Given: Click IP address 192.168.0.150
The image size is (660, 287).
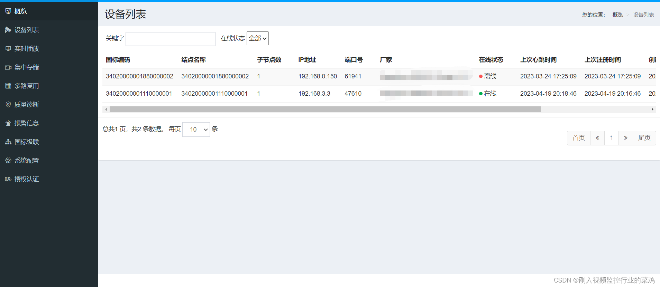Looking at the screenshot, I should (x=318, y=76).
